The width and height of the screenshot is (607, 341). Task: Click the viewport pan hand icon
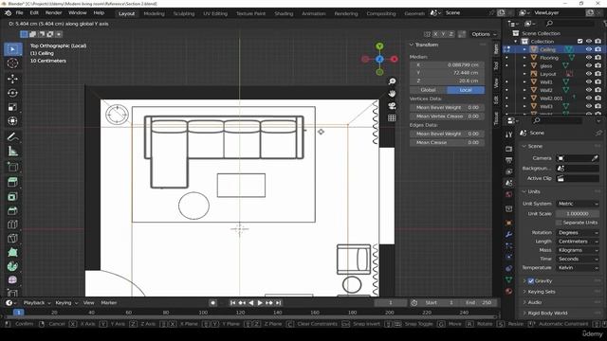pos(392,94)
